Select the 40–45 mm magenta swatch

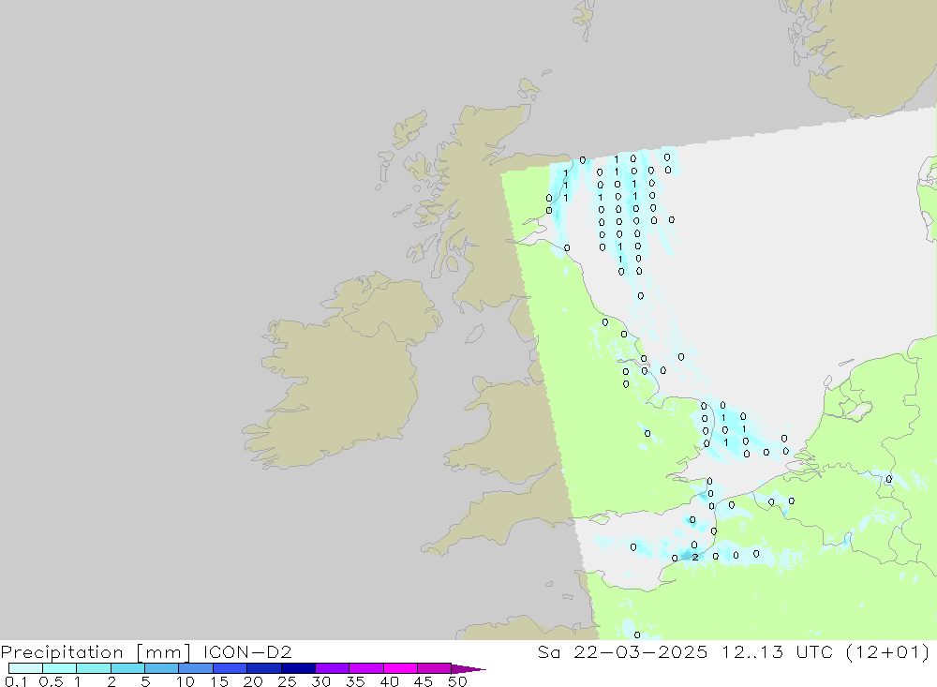coord(400,668)
